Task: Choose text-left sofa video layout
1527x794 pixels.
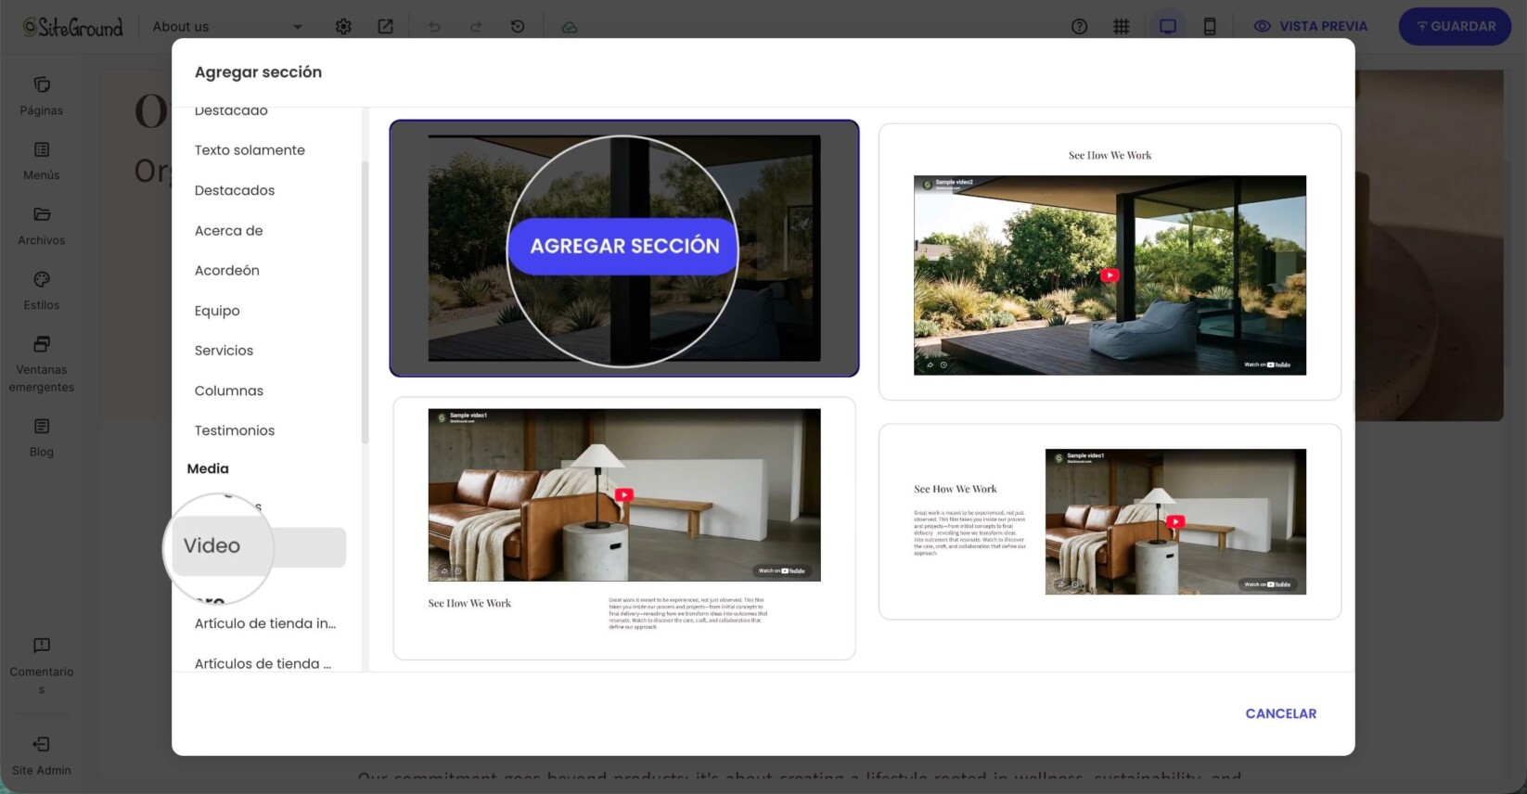Action: point(1110,521)
